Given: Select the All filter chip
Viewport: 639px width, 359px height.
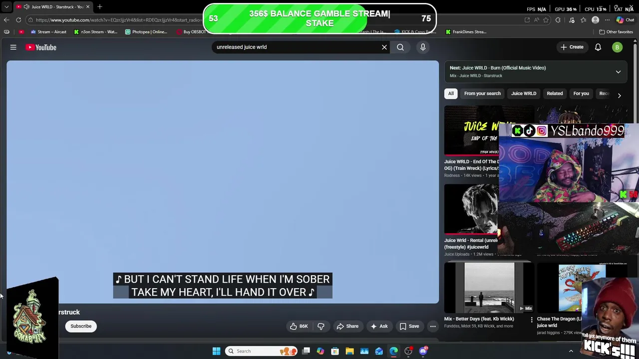Looking at the screenshot, I should pyautogui.click(x=451, y=94).
